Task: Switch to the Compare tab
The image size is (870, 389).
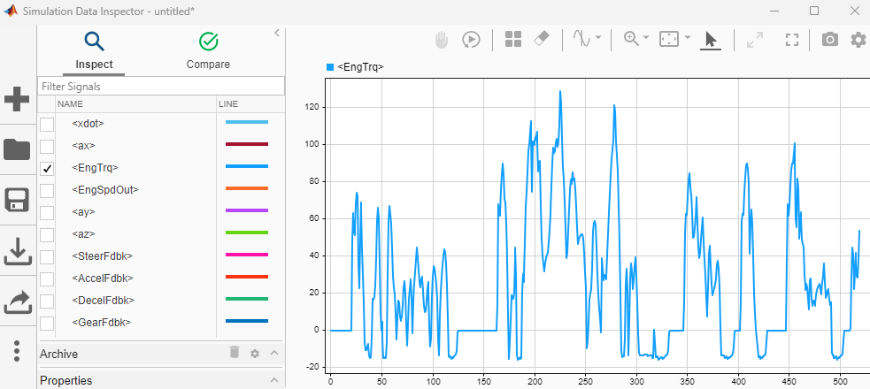Action: click(208, 50)
